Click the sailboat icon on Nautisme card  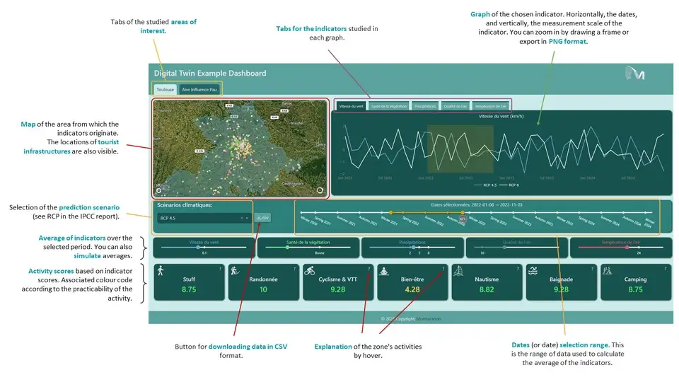click(458, 270)
